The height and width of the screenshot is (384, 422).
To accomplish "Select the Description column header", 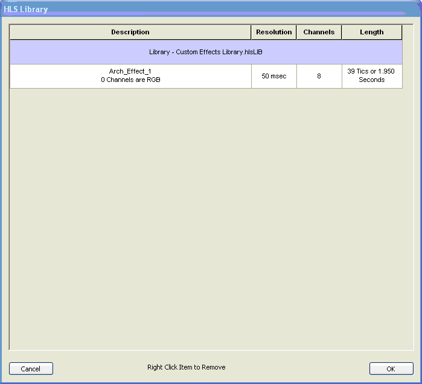I will tap(130, 32).
